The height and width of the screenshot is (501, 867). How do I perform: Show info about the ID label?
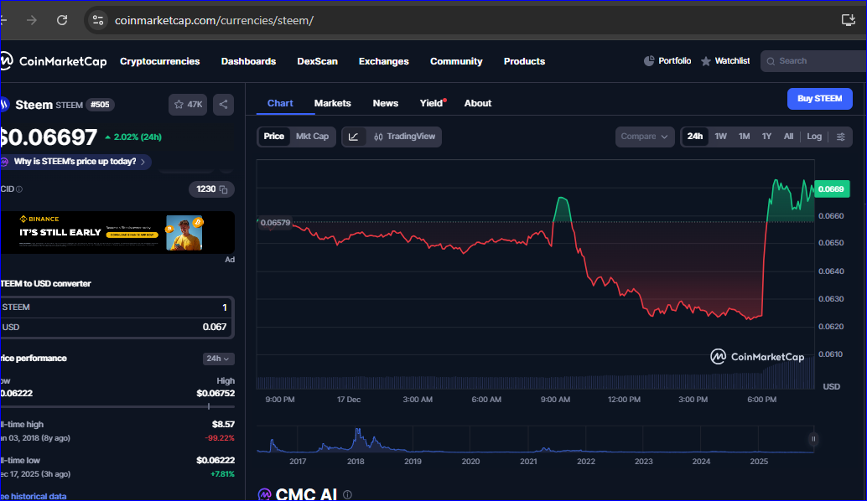19,189
